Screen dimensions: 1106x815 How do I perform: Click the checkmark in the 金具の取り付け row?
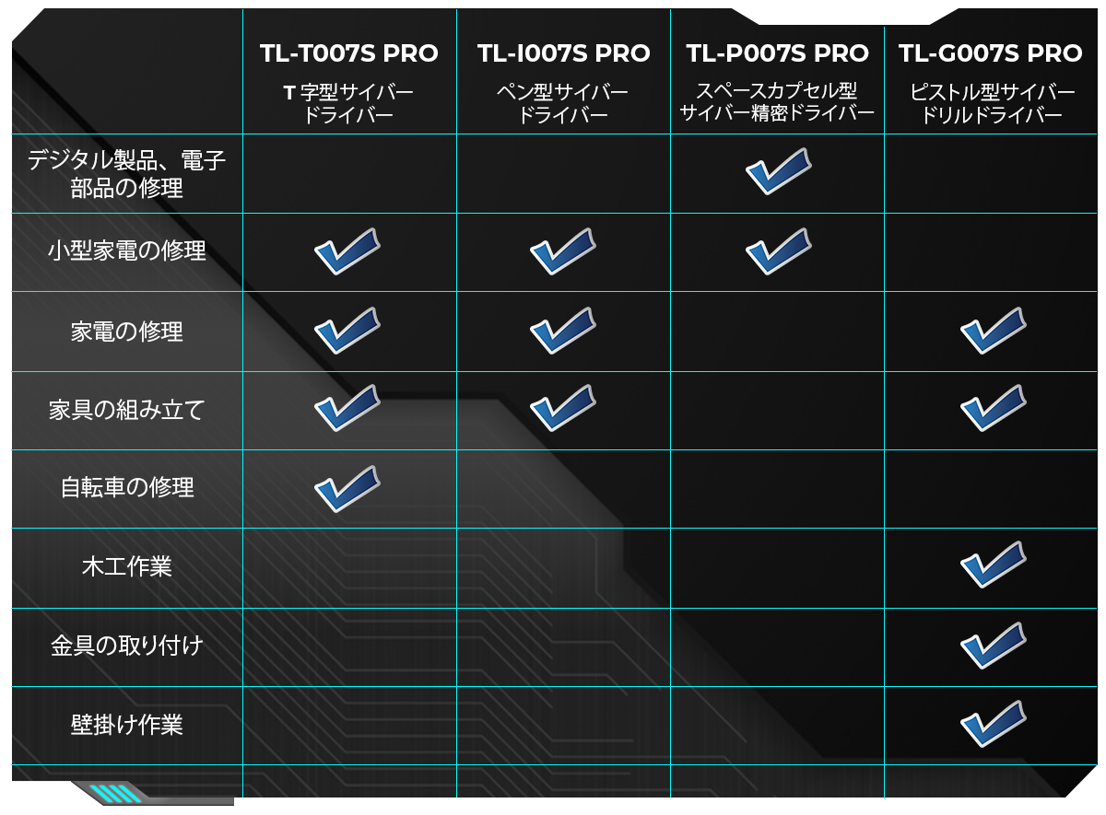[993, 645]
